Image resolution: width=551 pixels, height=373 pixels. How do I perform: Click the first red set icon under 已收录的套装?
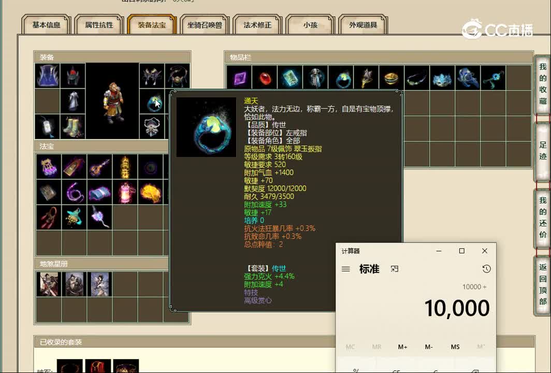click(69, 366)
